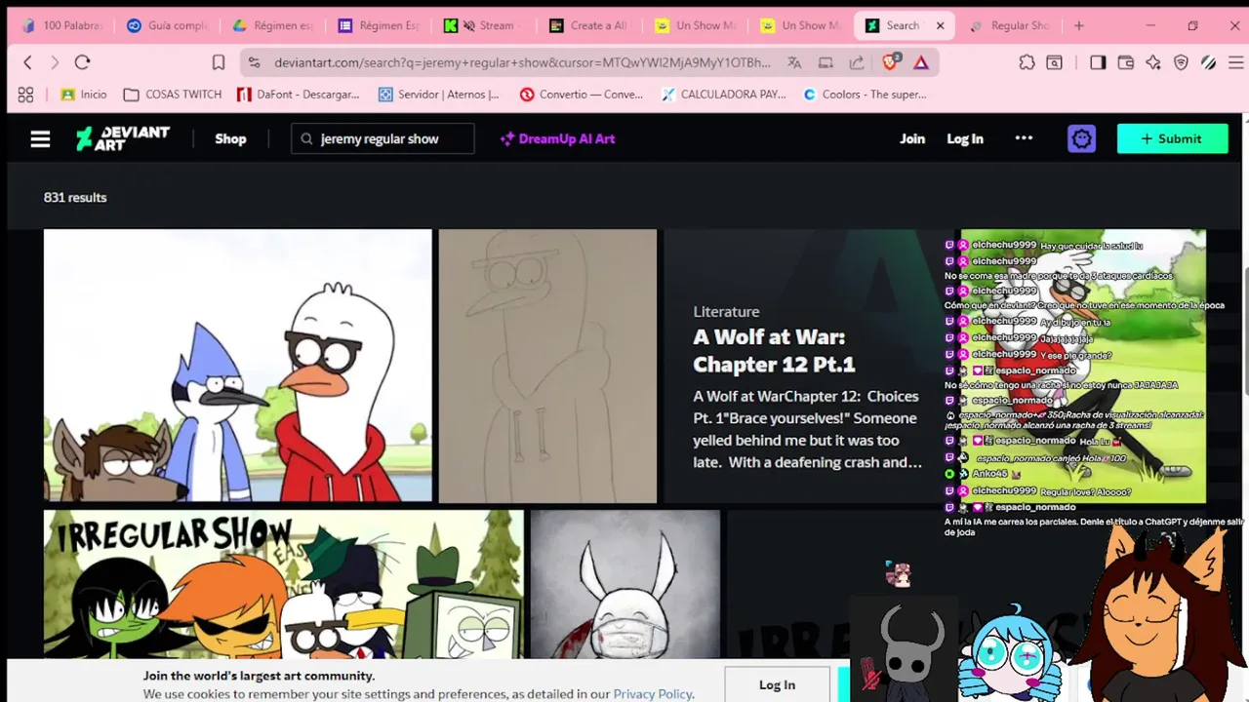Open the Privacy Policy link
This screenshot has height=702, width=1249.
652,694
